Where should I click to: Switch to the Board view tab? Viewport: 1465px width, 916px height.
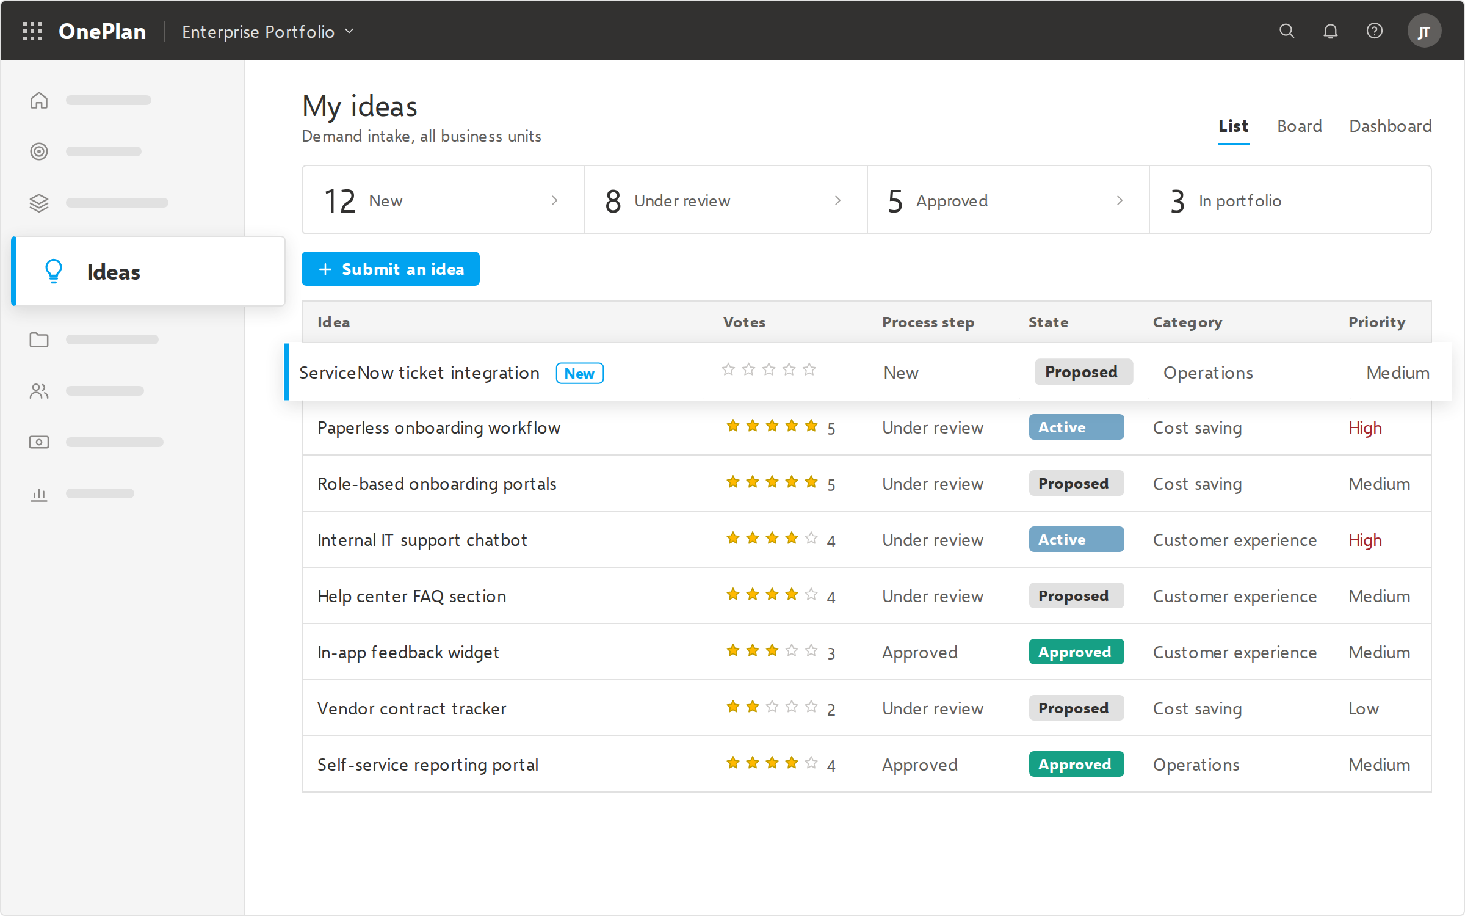pos(1300,126)
